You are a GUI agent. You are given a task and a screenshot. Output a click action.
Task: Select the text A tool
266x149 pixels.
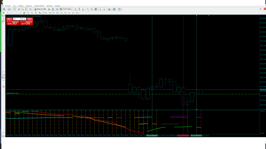32,13
